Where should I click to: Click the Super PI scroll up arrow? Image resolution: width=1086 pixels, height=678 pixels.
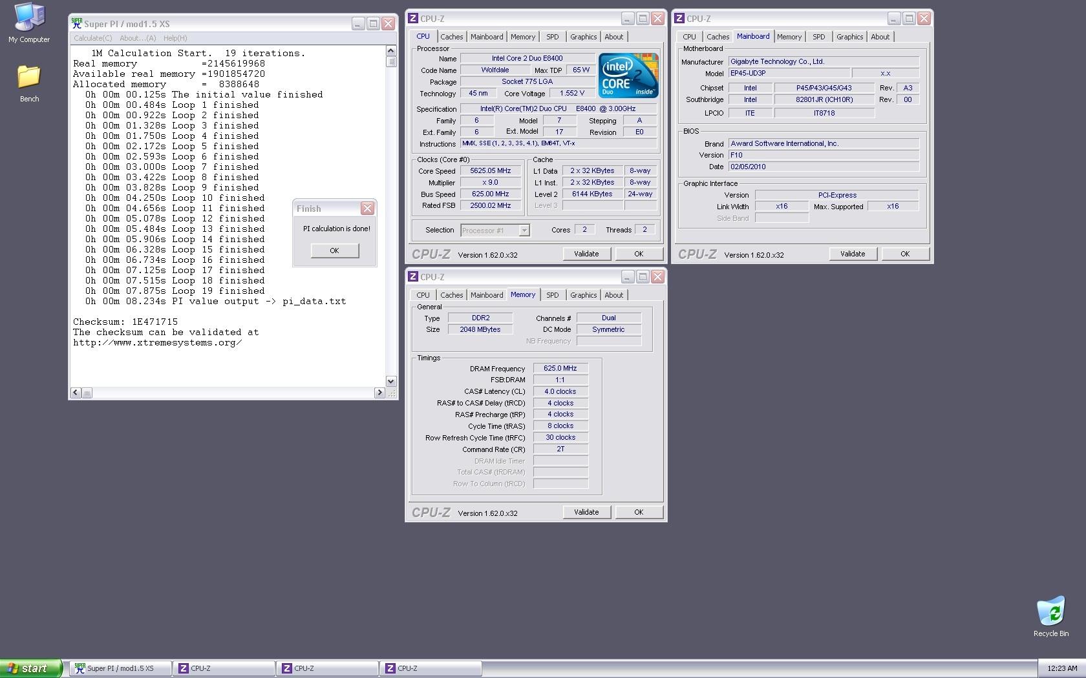click(390, 51)
